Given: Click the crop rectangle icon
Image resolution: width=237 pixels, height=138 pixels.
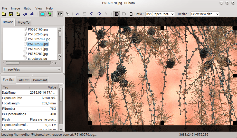Looking at the screenshot, I should [x=85, y=14].
